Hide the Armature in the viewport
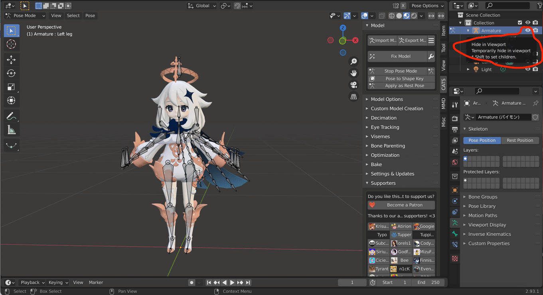 [527, 30]
